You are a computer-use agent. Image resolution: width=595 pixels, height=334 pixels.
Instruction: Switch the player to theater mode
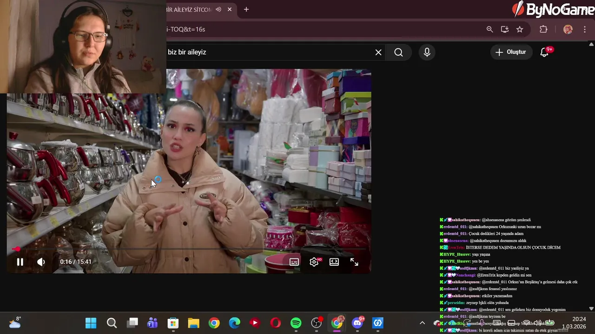point(334,262)
